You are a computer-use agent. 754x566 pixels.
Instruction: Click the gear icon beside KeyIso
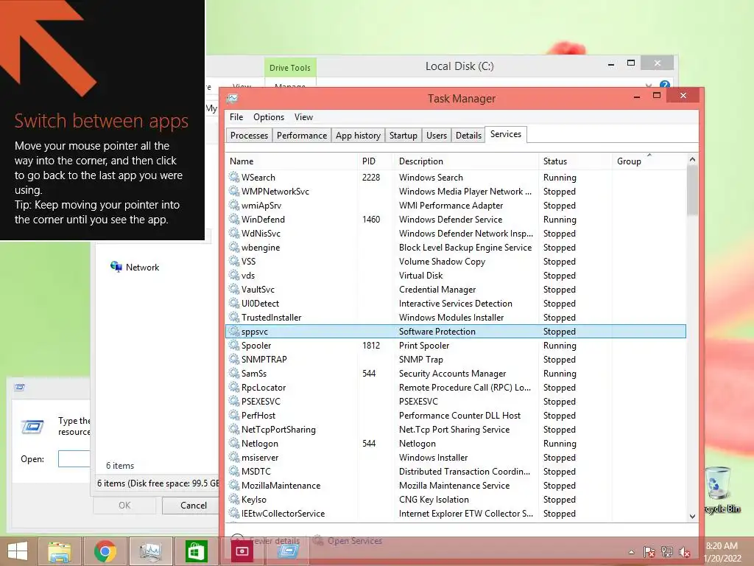click(234, 499)
